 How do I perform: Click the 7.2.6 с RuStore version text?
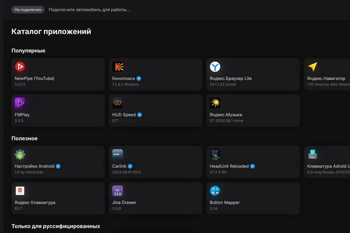125,84
